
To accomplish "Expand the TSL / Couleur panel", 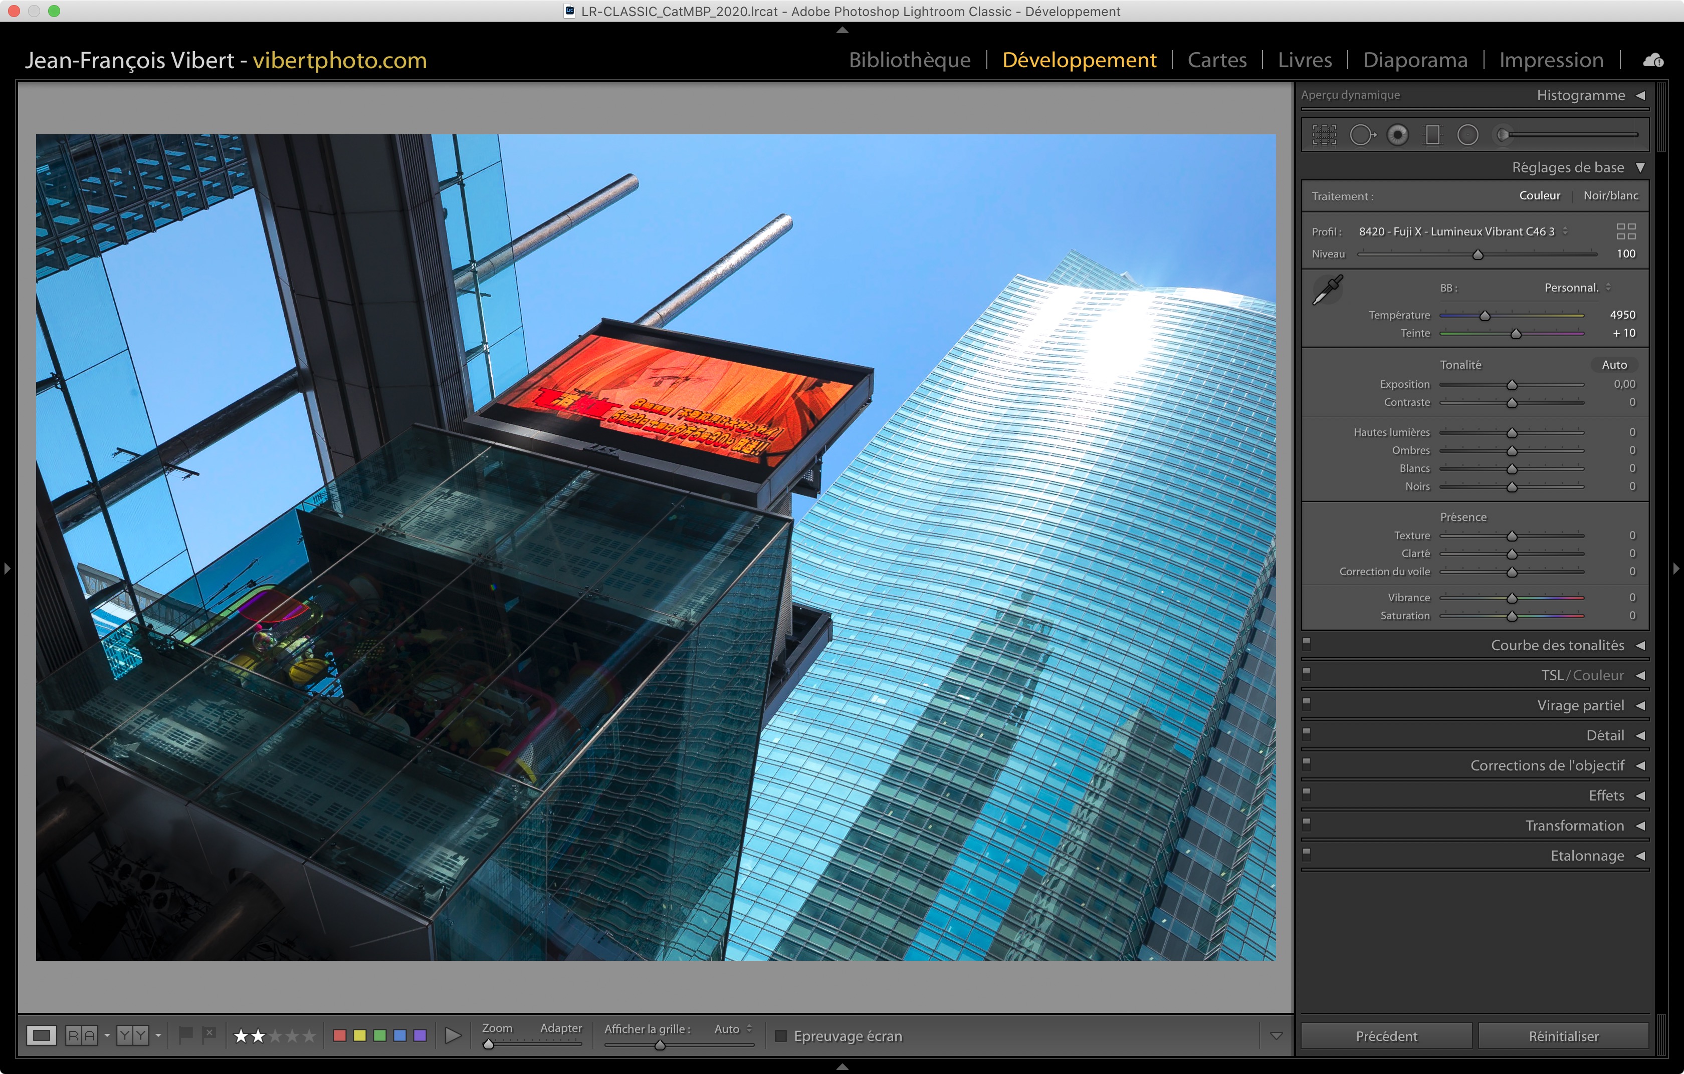I will (1582, 675).
